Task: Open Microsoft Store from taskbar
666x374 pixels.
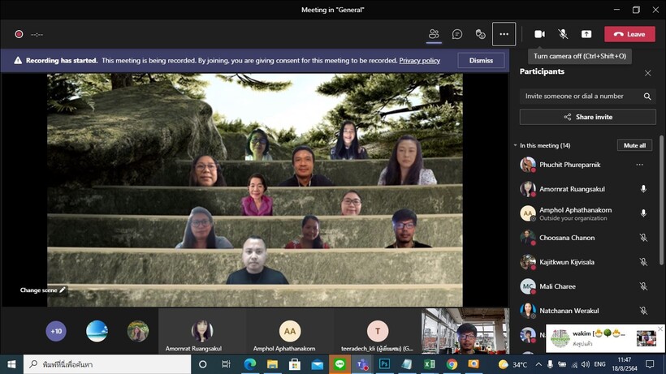Action: (x=295, y=364)
